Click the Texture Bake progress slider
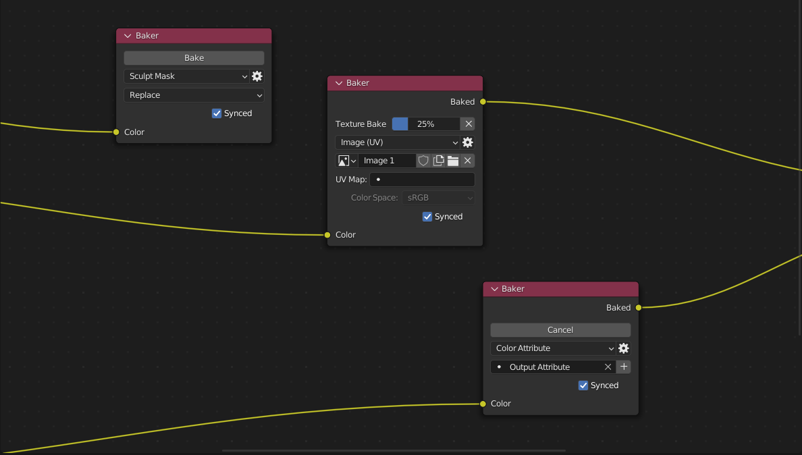Viewport: 802px width, 455px height. coord(425,124)
